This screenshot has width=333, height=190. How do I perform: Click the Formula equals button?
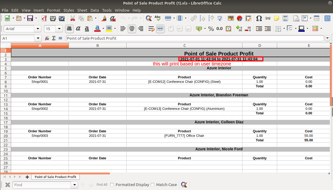click(60, 38)
